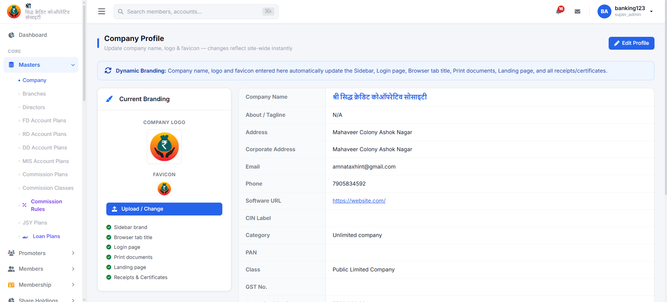
Task: Click the Membership ID card icon
Action: 11,285
